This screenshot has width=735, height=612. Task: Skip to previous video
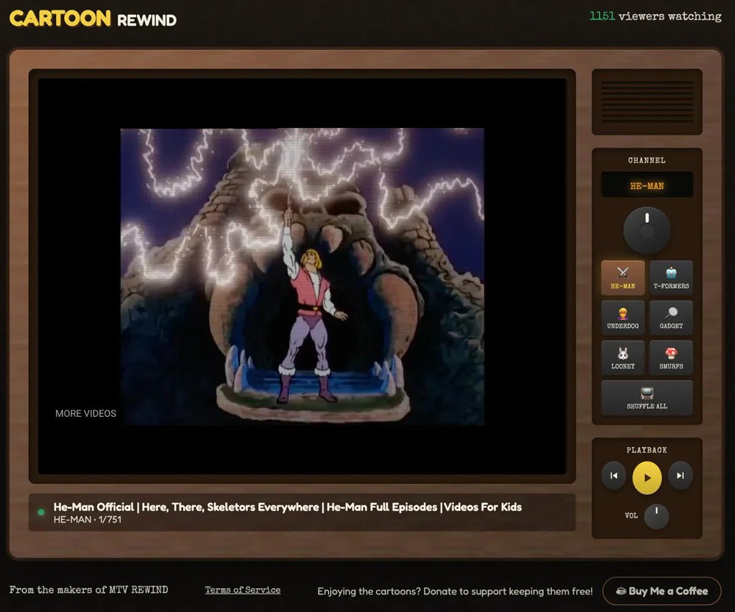[614, 476]
